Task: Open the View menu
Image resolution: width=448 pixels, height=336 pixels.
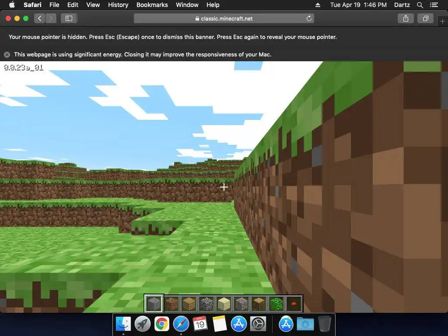Action: pos(93,5)
